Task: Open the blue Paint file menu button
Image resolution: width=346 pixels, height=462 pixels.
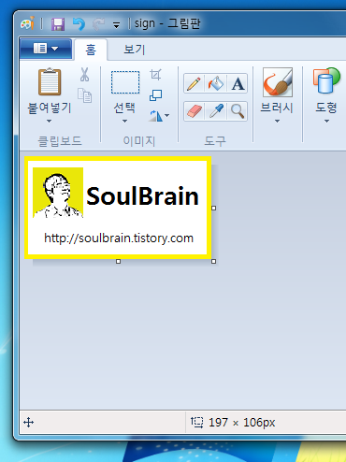Action: click(46, 49)
